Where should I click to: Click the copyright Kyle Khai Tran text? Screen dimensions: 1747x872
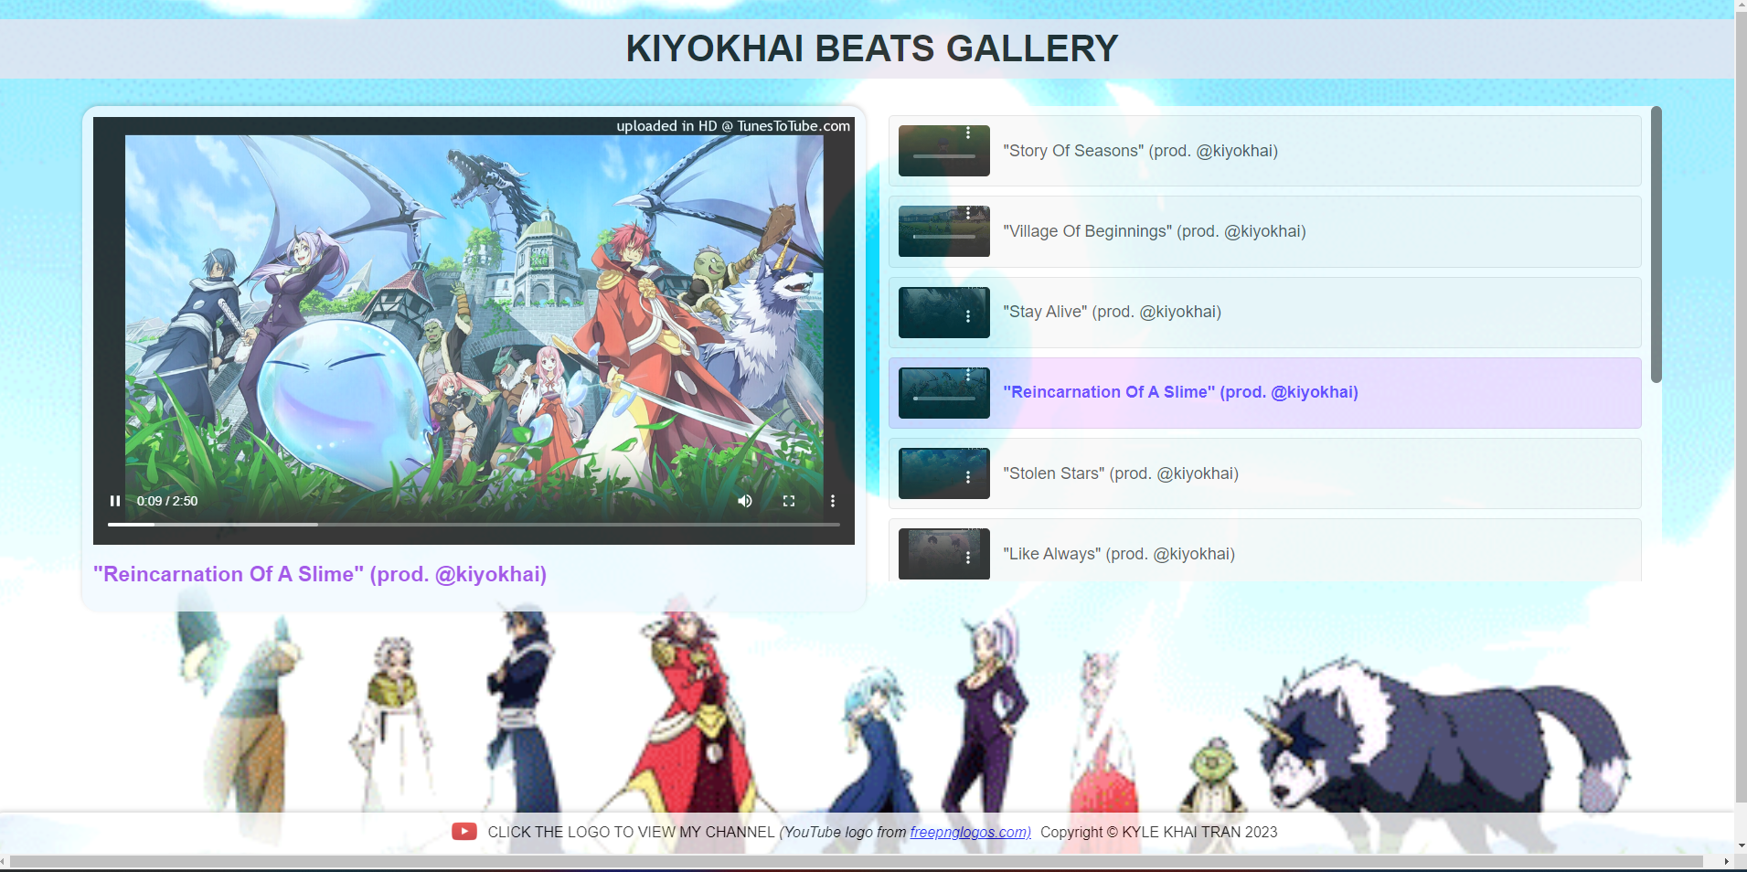tap(1159, 832)
